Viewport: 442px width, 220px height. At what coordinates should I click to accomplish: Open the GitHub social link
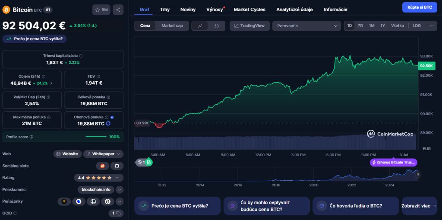117,166
